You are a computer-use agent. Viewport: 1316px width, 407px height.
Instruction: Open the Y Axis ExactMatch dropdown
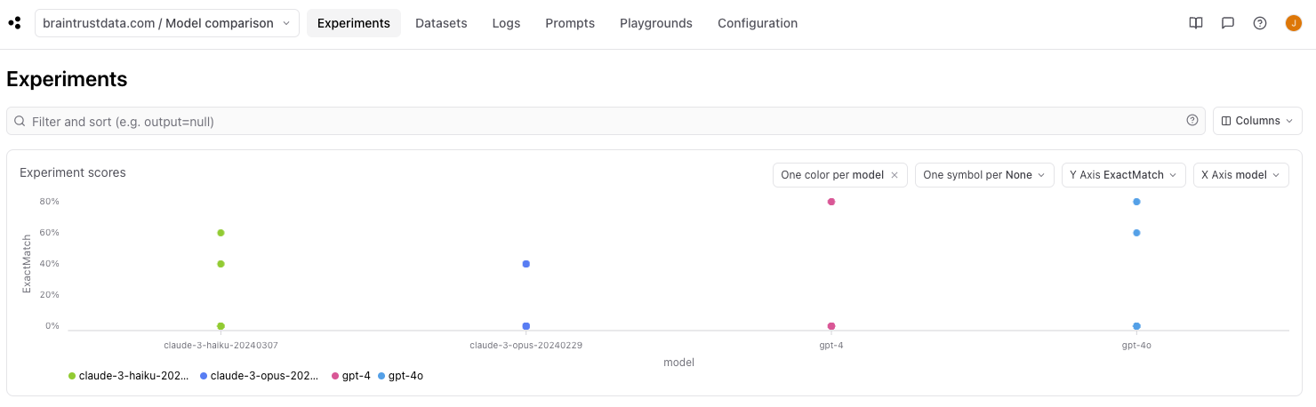(x=1124, y=175)
